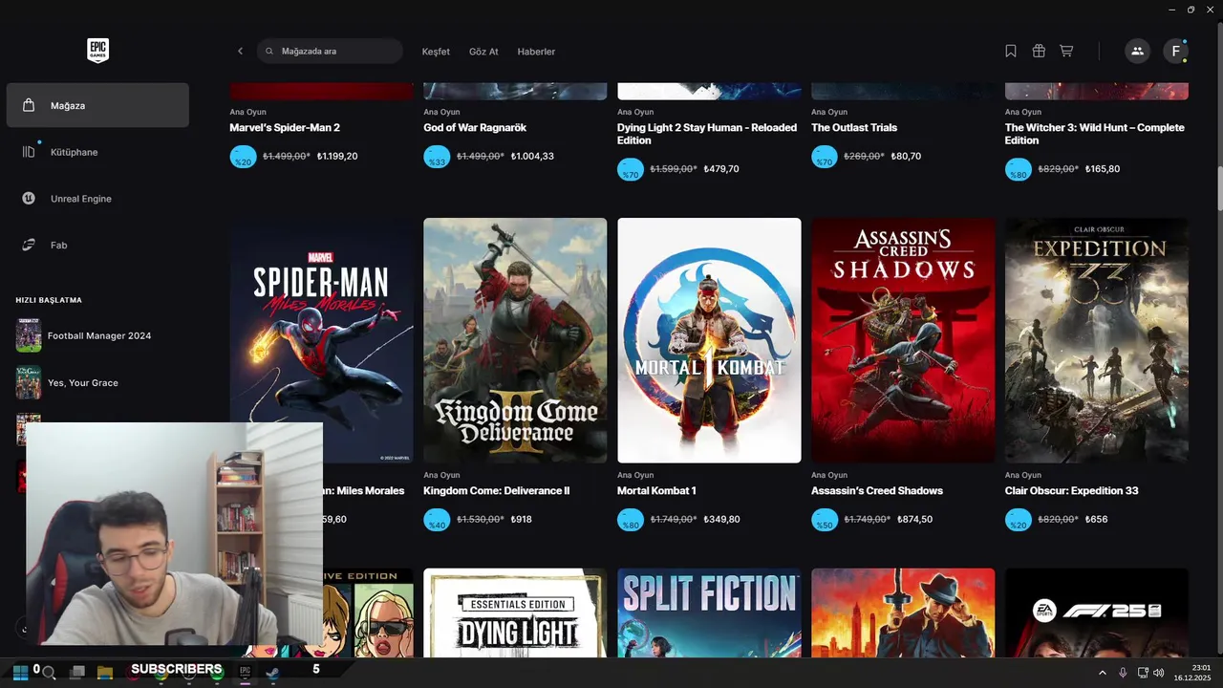
Task: Click the Kütüphane library icon
Action: tap(29, 152)
